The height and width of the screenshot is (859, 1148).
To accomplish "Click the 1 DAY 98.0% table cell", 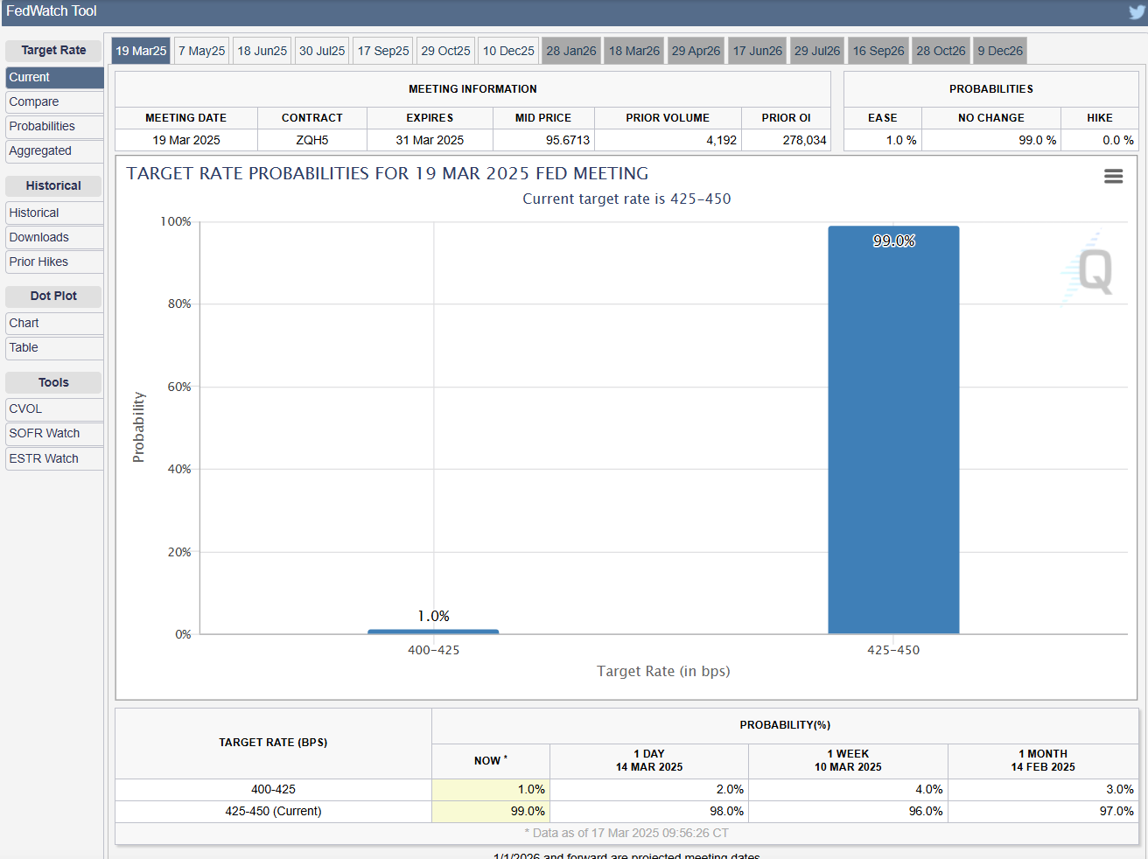I will tap(649, 811).
